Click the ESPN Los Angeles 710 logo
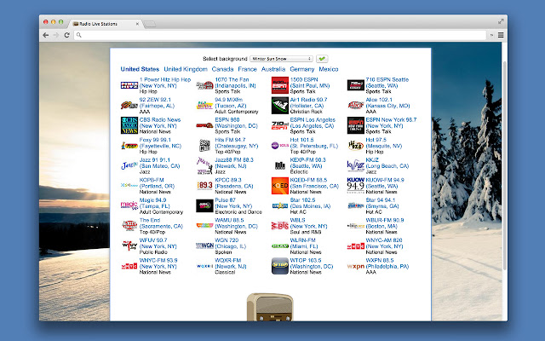 tap(280, 125)
